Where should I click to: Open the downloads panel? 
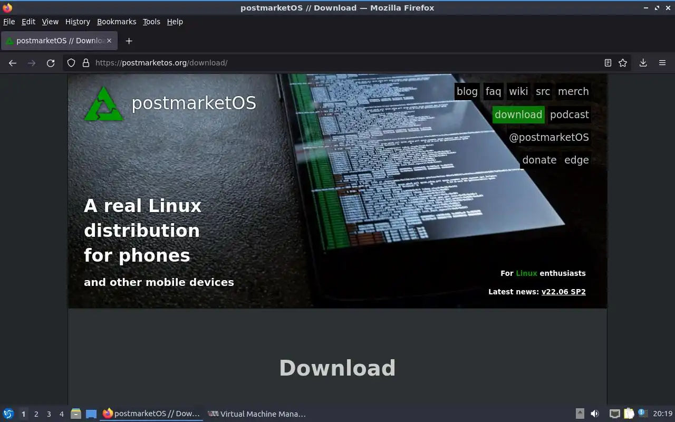click(643, 63)
